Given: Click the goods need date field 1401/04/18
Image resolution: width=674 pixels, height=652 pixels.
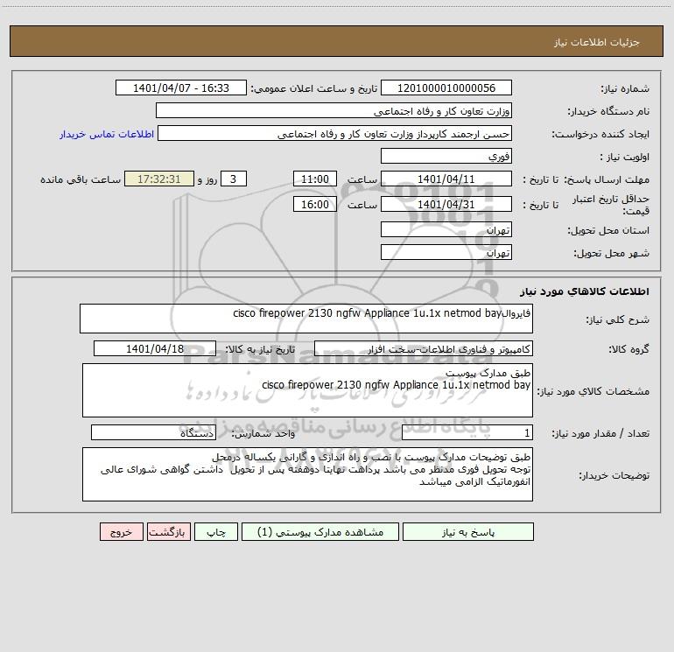Looking at the screenshot, I should [x=155, y=348].
